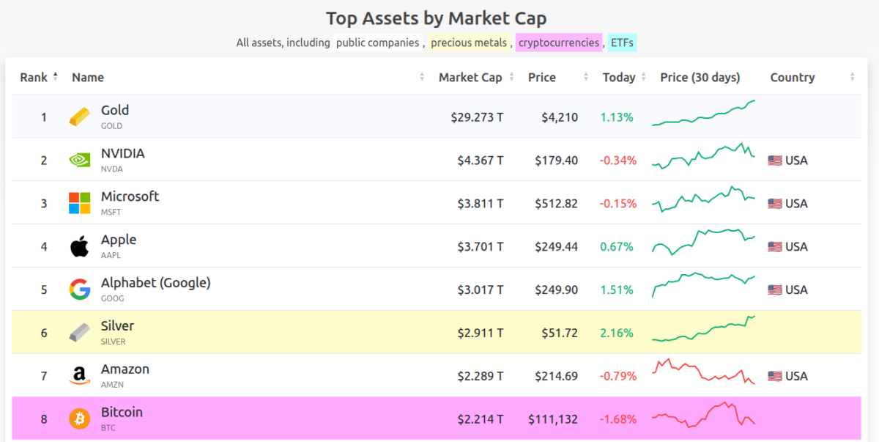Click the Gold bar icon
This screenshot has height=442, width=879.
[x=80, y=117]
